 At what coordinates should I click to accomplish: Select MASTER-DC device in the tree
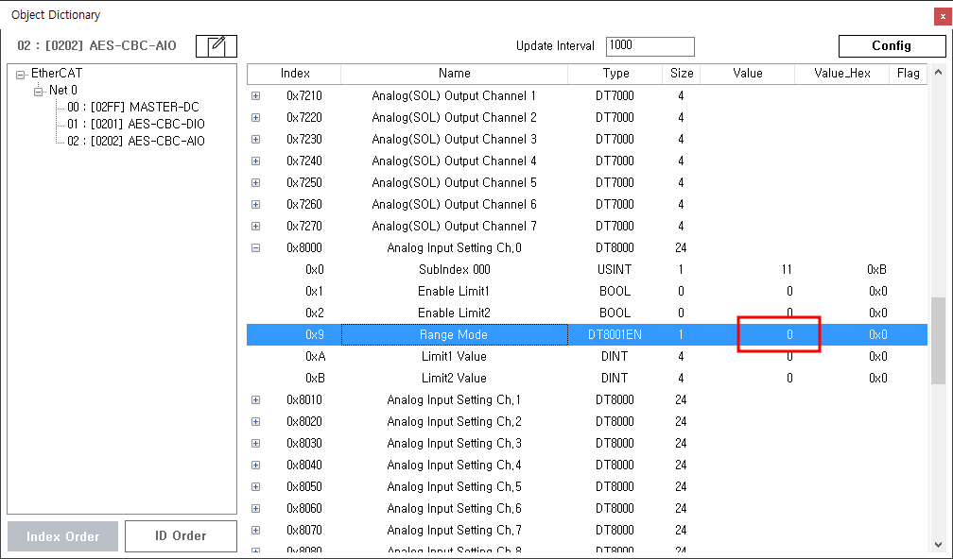point(132,107)
